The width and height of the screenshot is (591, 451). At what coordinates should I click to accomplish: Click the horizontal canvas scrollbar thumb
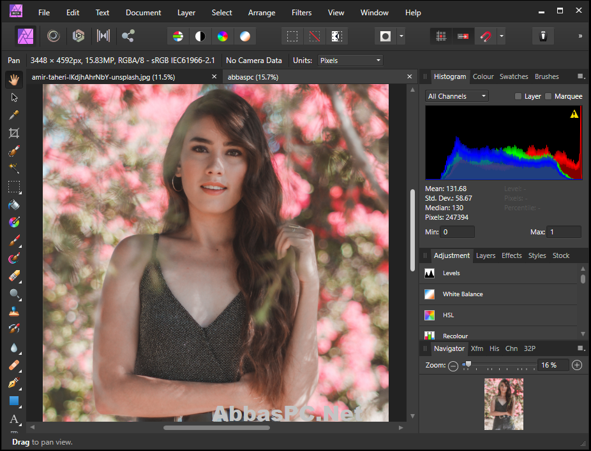coord(217,427)
